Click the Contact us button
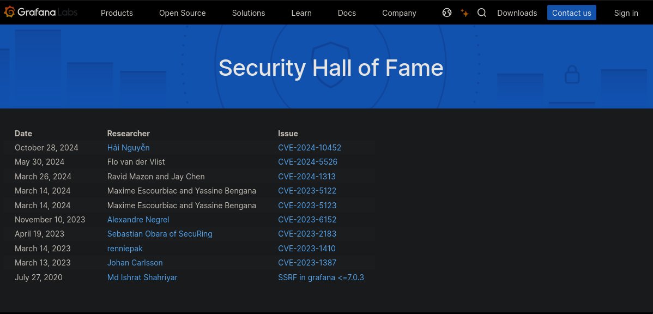This screenshot has height=314, width=653. click(x=571, y=13)
